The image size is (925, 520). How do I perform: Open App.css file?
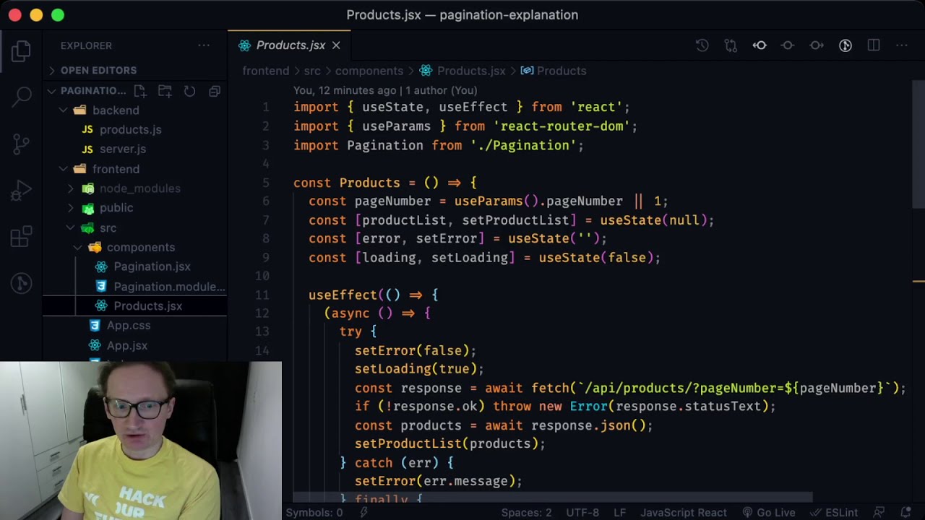(129, 325)
